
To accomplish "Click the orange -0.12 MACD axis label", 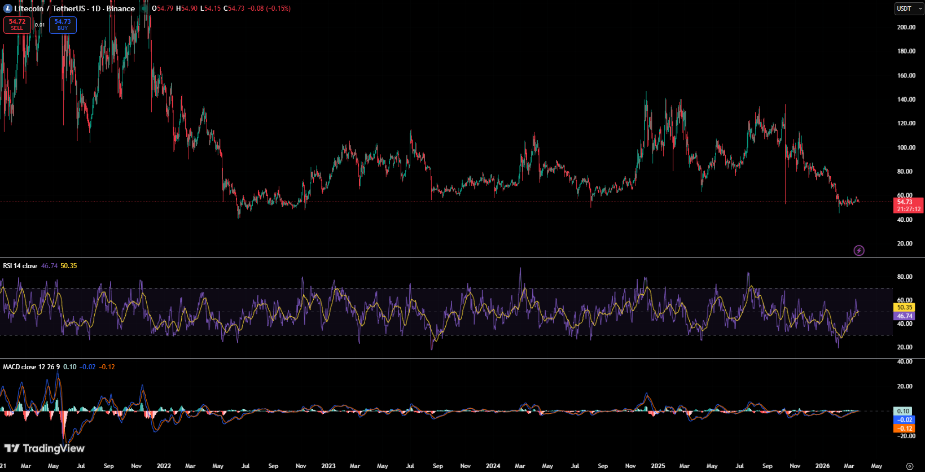I will tap(905, 429).
